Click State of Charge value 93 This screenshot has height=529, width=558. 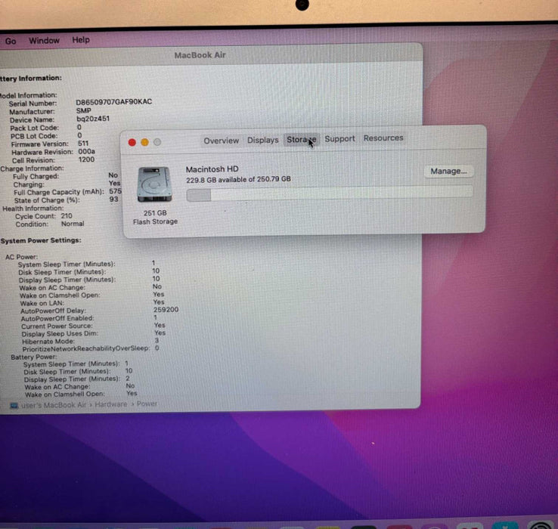click(113, 200)
